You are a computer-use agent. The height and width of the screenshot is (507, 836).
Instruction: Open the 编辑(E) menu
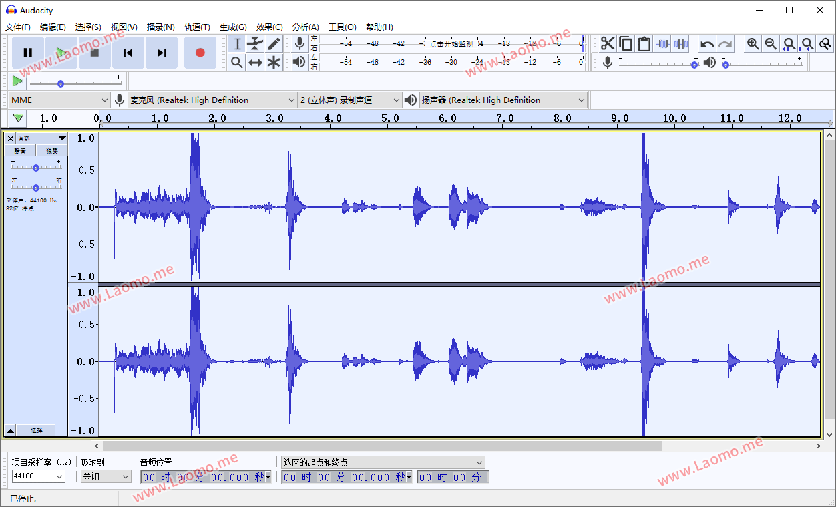[x=53, y=27]
